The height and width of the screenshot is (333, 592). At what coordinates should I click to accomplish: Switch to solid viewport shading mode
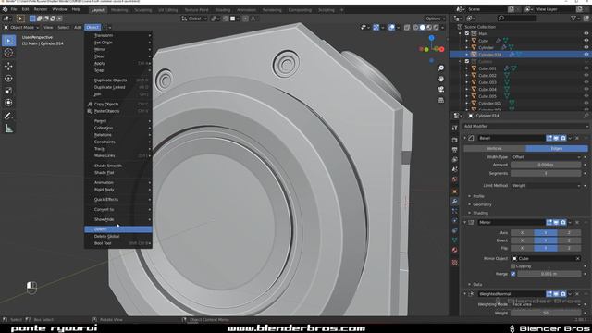[x=423, y=27]
